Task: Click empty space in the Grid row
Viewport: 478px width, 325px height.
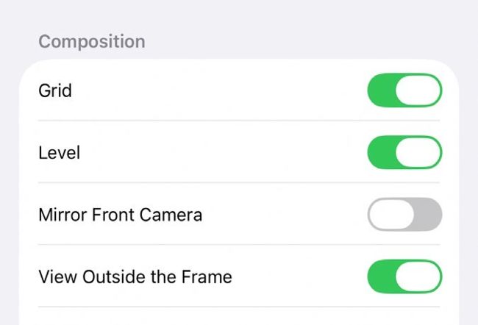Action: coord(221,90)
